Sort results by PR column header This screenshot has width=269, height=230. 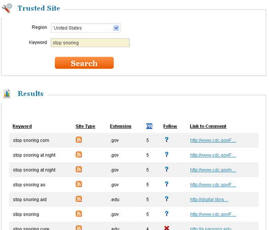click(x=149, y=126)
